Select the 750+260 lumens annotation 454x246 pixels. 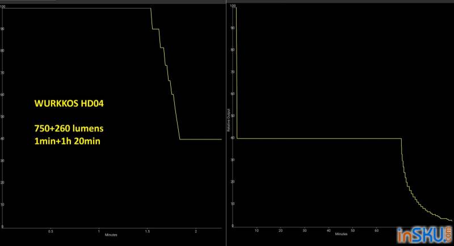(69, 128)
